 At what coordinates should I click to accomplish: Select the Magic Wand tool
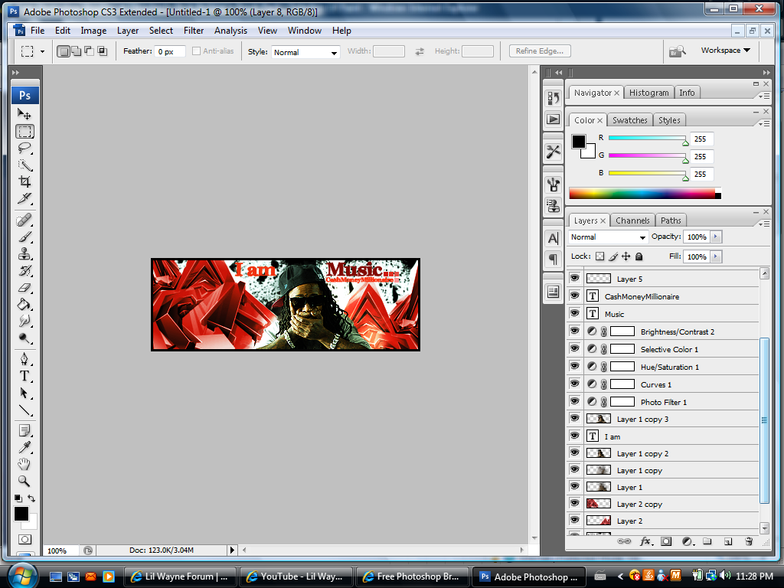(24, 165)
